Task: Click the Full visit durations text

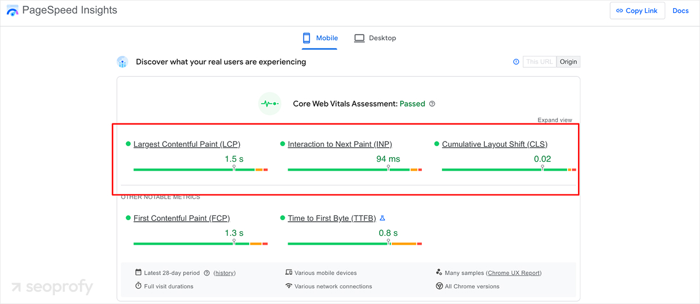Action: click(x=169, y=287)
